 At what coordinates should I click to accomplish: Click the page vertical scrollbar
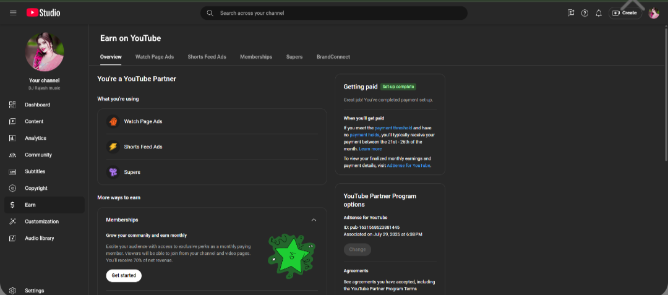tap(666, 93)
